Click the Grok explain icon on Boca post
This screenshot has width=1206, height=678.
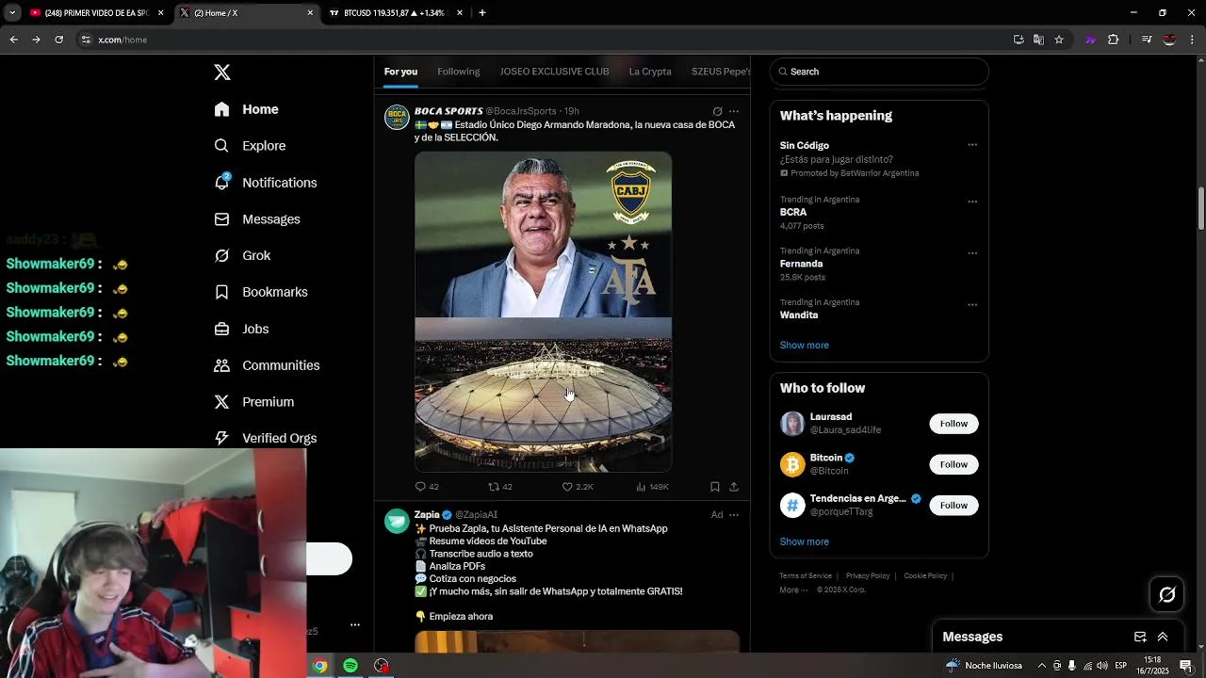717,111
